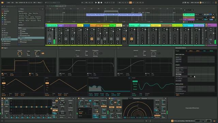Screen dimensions: 218x123
Task: Click the Stage 1 Bias knob
Action: click(29, 53)
